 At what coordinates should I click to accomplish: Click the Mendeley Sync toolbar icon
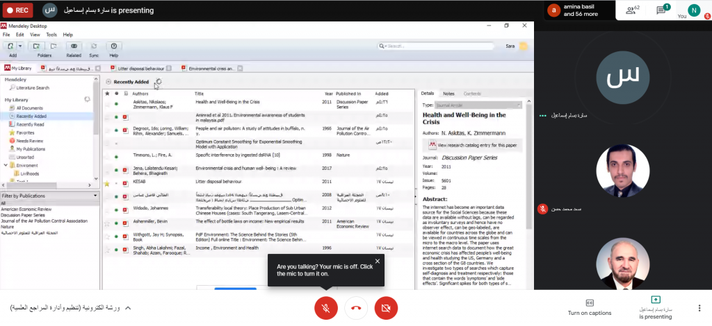click(x=94, y=48)
